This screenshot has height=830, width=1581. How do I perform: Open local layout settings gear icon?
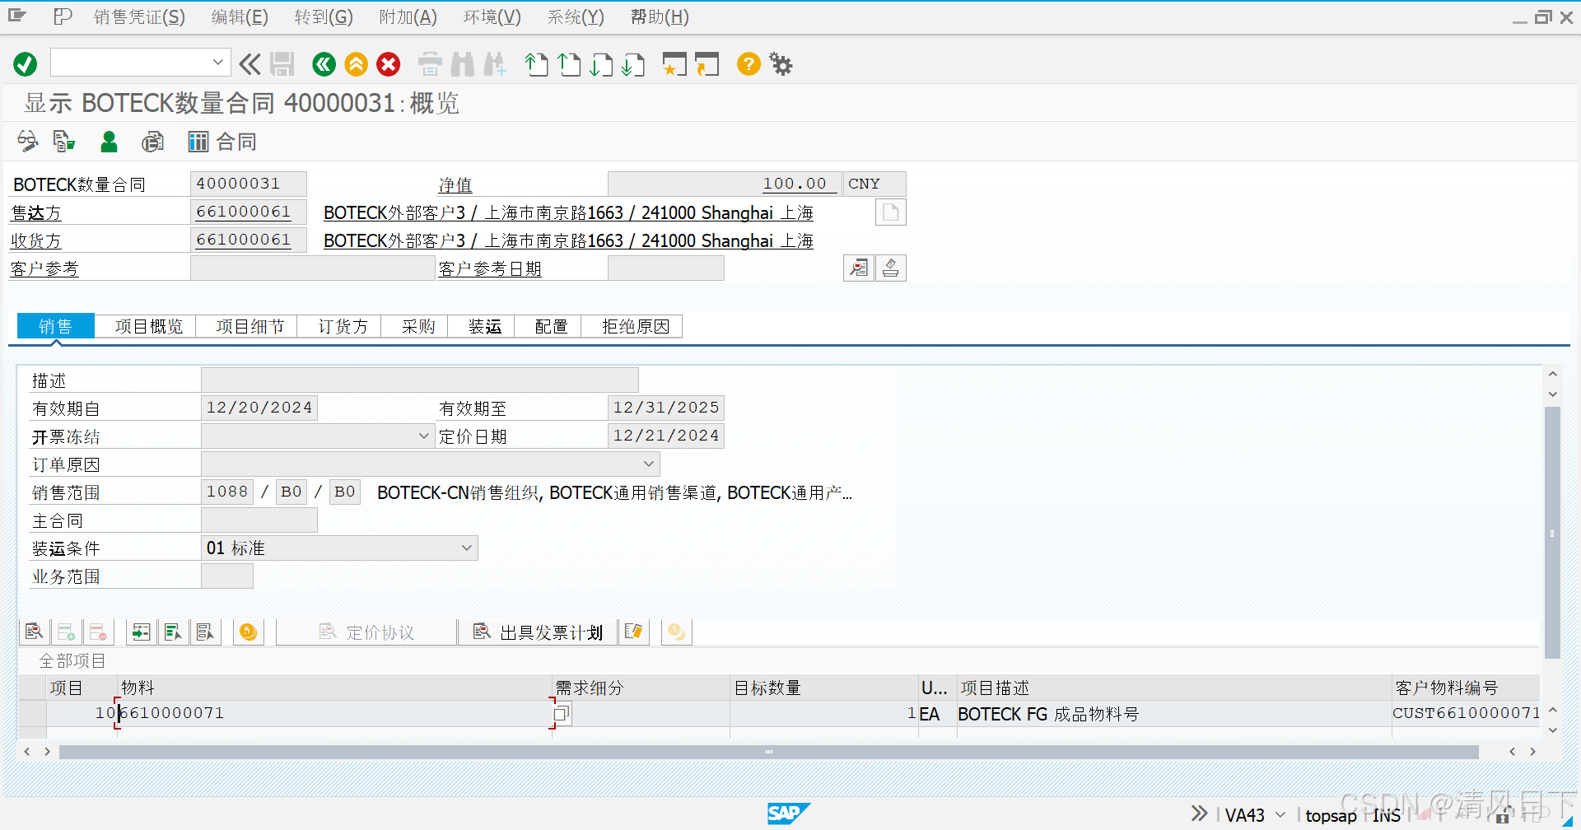(x=780, y=63)
